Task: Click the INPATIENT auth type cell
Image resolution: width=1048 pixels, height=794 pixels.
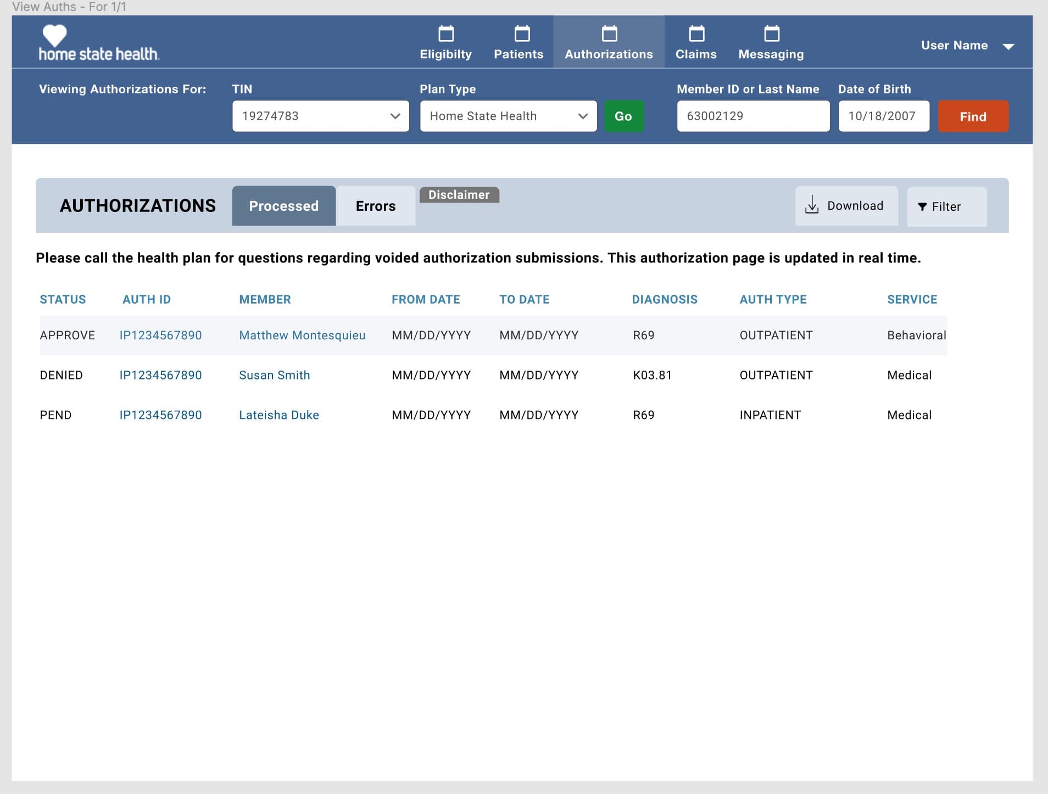Action: (x=770, y=415)
